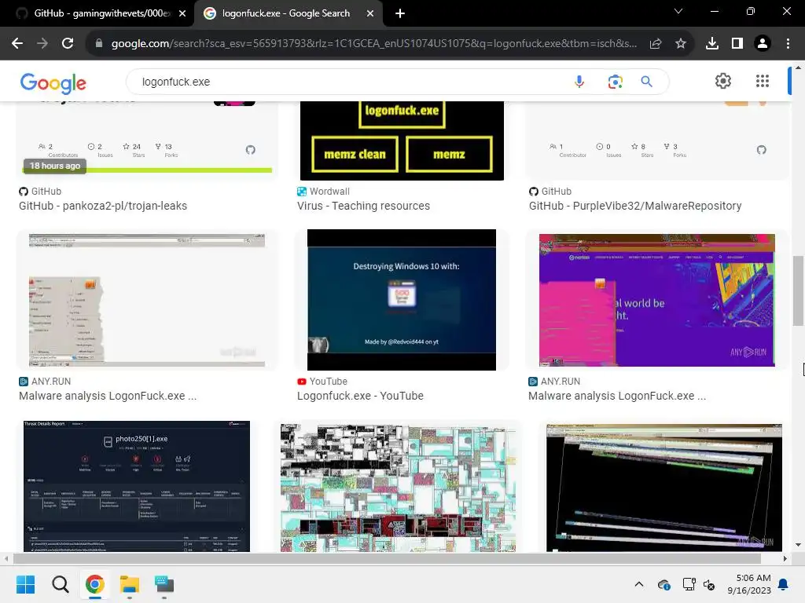The width and height of the screenshot is (805, 603).
Task: Close the GitHub gamingwithevets tab
Action: [x=182, y=13]
